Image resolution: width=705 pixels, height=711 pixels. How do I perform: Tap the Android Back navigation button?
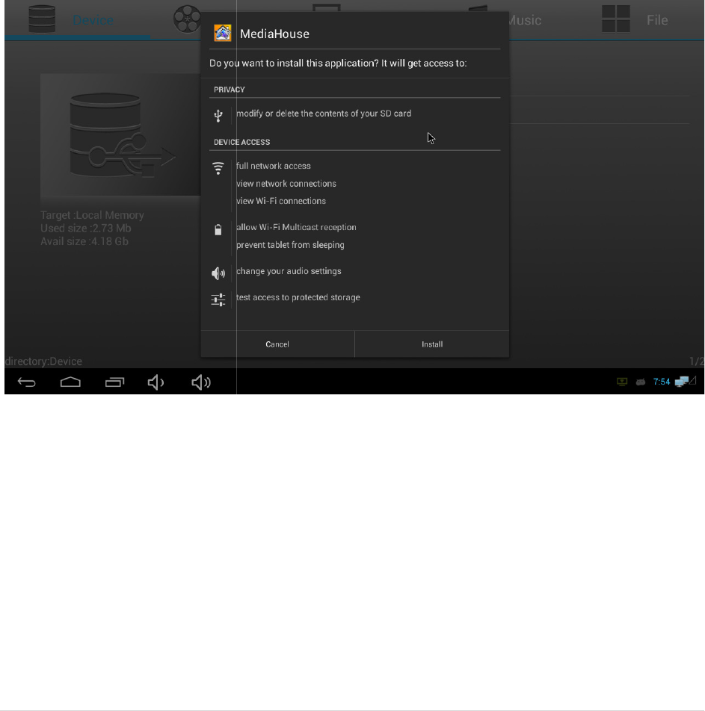[26, 382]
